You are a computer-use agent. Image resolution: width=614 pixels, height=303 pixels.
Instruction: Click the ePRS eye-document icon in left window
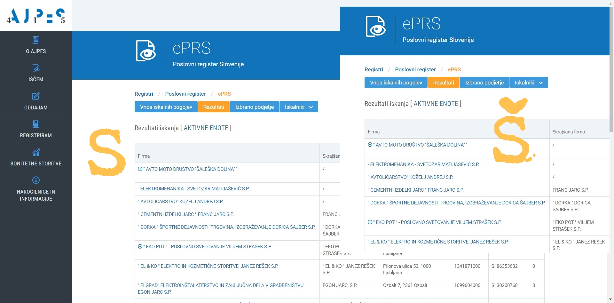(x=146, y=51)
